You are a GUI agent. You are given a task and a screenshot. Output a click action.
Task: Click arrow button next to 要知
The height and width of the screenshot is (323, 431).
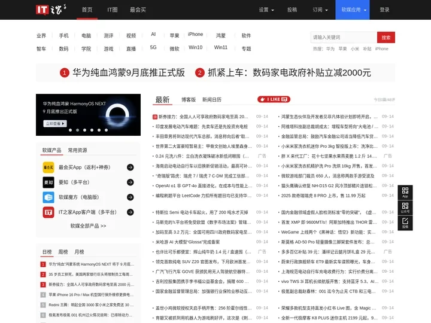point(130,182)
